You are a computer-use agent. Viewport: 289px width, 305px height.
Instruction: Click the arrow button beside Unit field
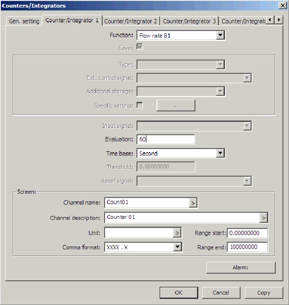pyautogui.click(x=177, y=233)
